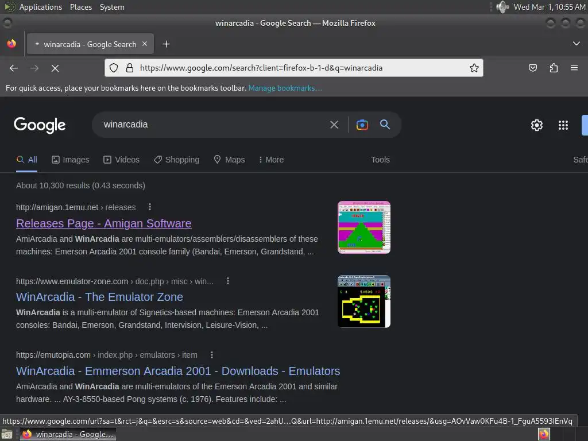The height and width of the screenshot is (441, 588).
Task: Open the Extensions puzzle icon
Action: pos(554,68)
